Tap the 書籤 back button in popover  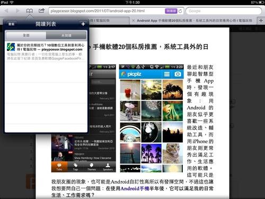[11, 24]
